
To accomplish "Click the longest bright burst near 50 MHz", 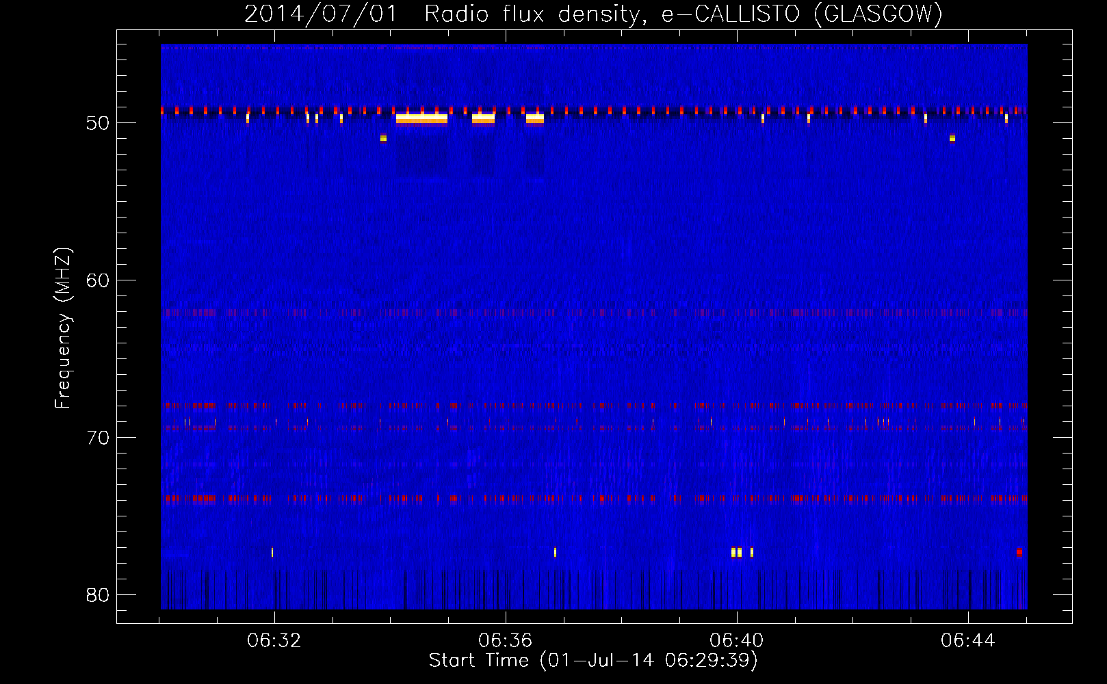I will click(421, 119).
